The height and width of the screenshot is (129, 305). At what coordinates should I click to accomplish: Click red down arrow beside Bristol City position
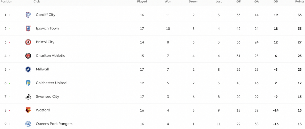(x=9, y=43)
